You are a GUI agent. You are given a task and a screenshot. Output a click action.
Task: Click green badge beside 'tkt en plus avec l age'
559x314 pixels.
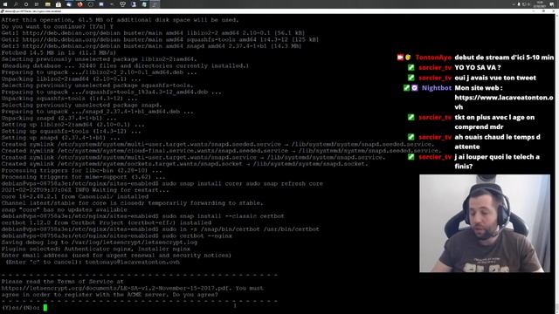[411, 117]
